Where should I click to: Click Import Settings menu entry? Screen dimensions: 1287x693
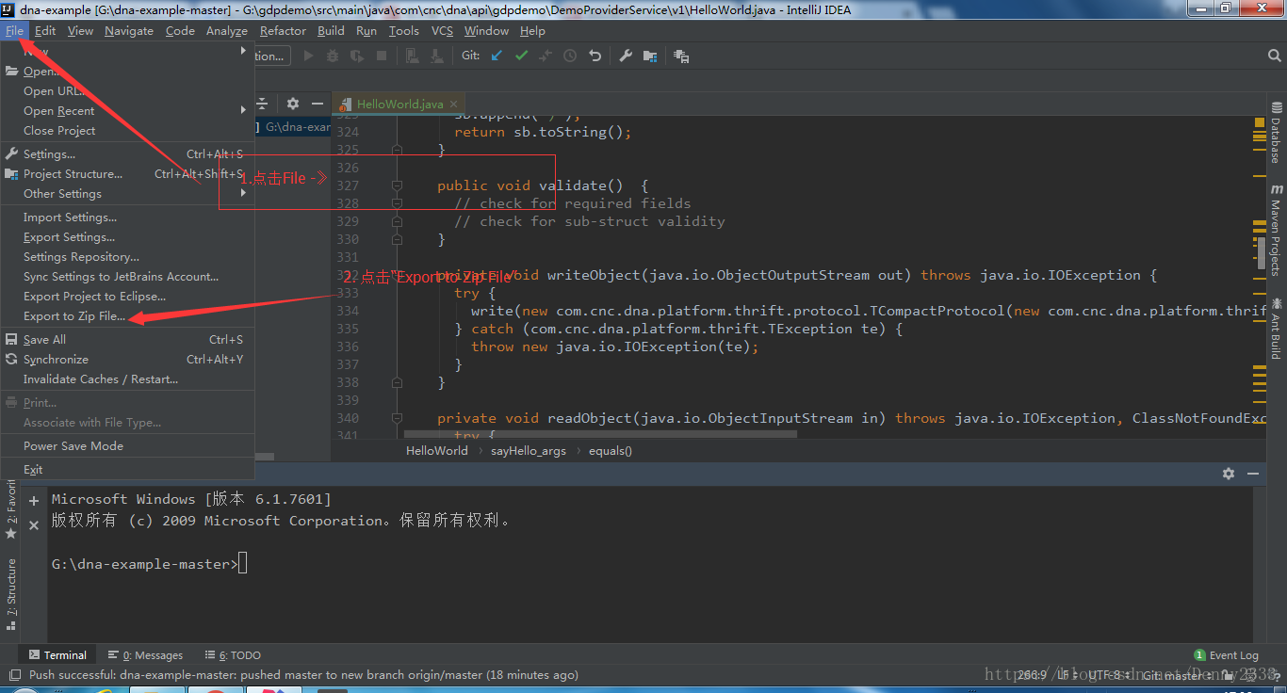tap(127, 218)
